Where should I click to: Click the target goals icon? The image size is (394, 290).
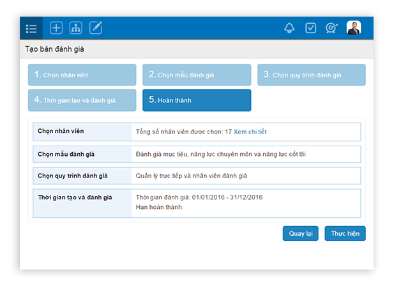331,27
